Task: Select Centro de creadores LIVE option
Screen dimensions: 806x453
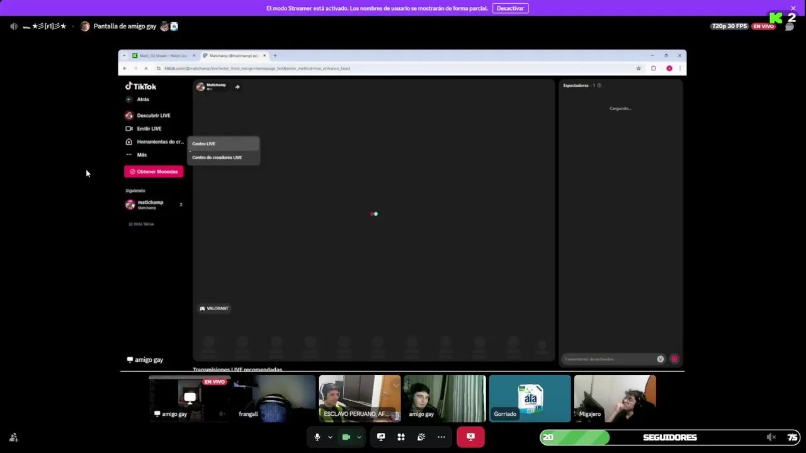Action: pos(224,157)
